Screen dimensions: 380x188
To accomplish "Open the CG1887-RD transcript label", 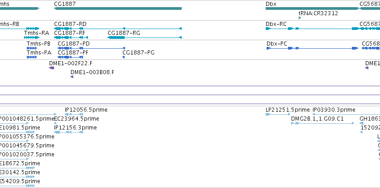I will [70, 24].
